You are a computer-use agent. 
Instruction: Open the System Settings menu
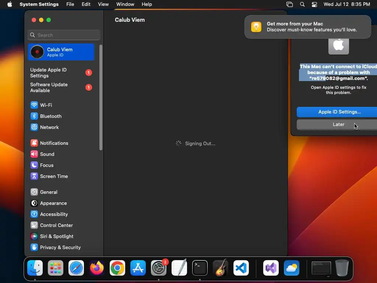click(39, 4)
